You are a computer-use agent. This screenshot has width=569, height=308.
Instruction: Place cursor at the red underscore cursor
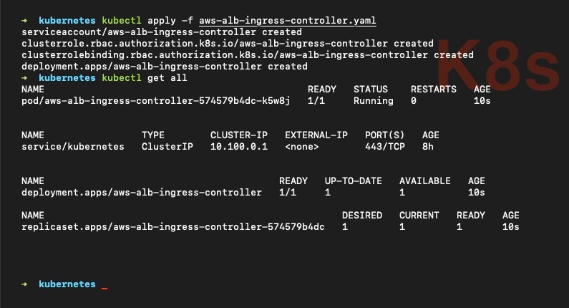click(104, 287)
